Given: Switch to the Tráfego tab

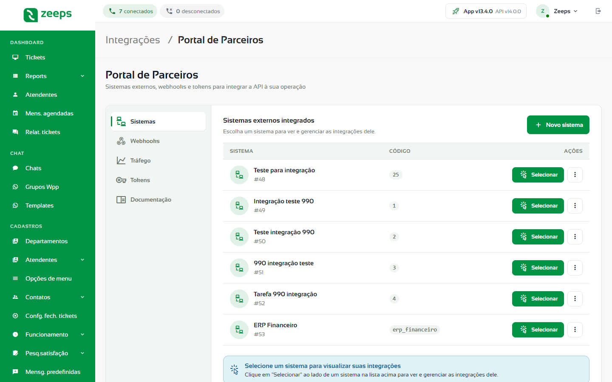Looking at the screenshot, I should click(158, 160).
